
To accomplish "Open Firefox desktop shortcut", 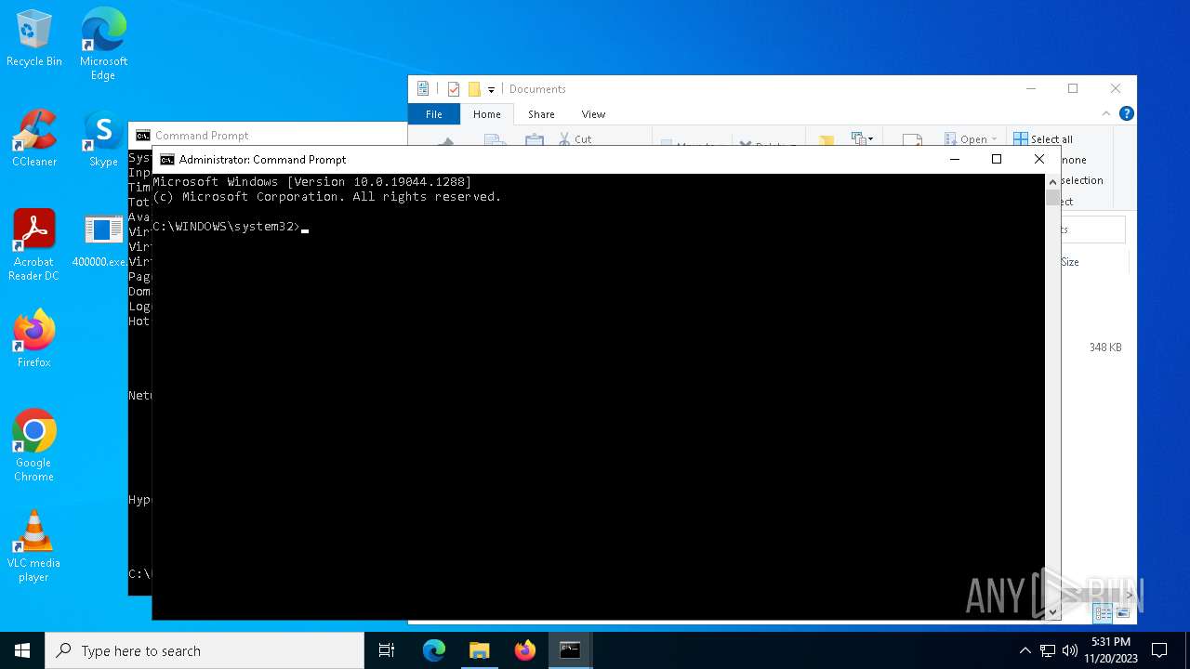I will coord(34,339).
